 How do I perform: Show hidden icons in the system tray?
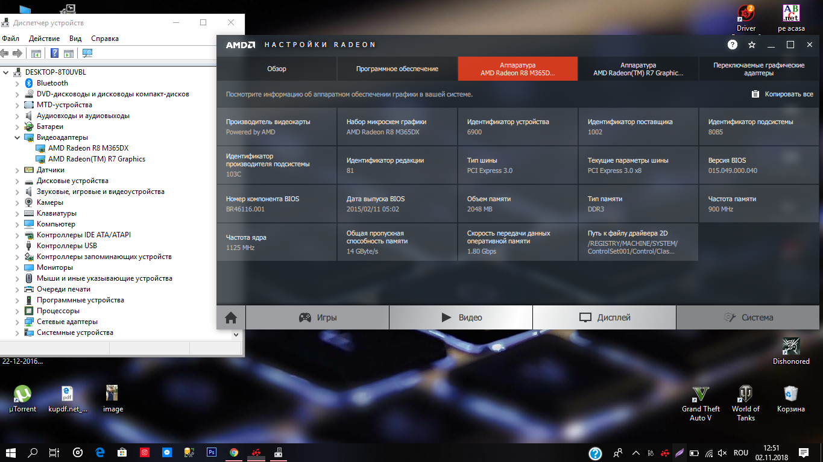click(x=635, y=452)
